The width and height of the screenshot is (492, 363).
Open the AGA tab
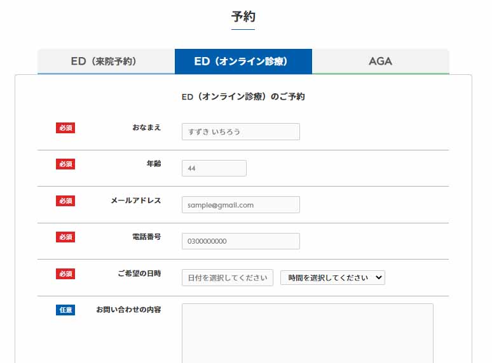coord(380,62)
